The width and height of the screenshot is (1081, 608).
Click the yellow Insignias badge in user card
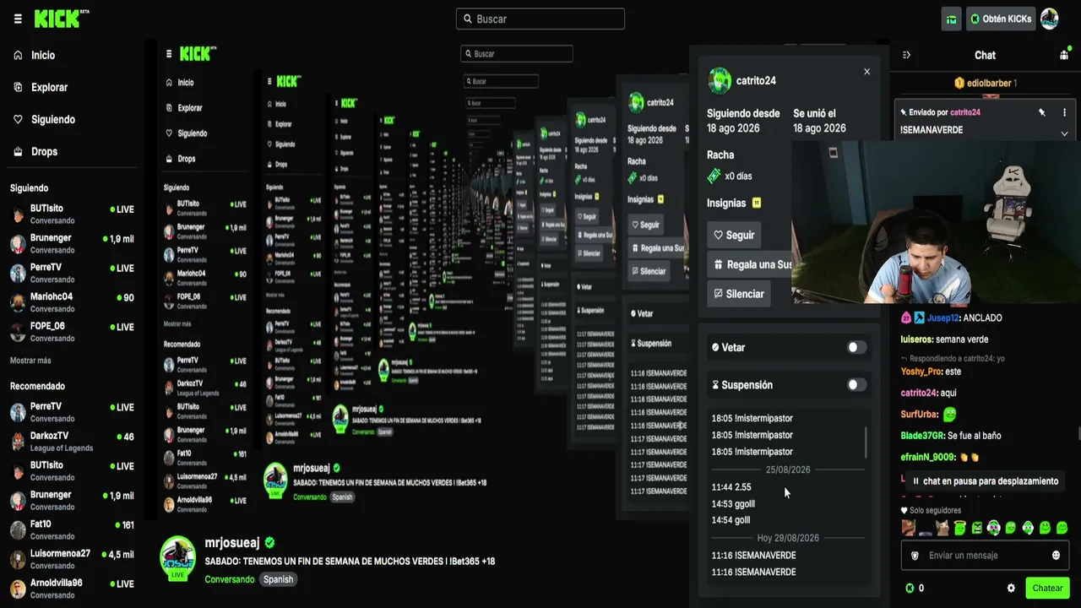pos(757,203)
